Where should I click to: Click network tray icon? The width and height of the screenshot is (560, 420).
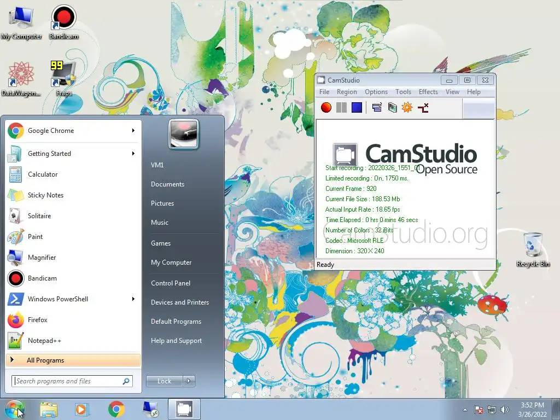pos(492,410)
